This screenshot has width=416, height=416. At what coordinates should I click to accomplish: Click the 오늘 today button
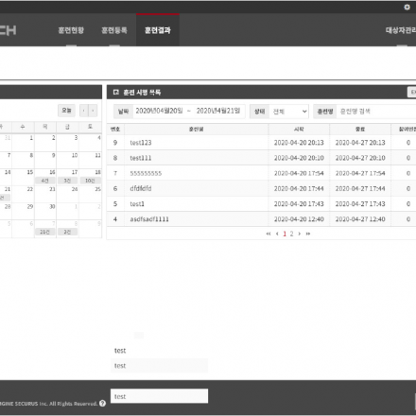coord(66,111)
